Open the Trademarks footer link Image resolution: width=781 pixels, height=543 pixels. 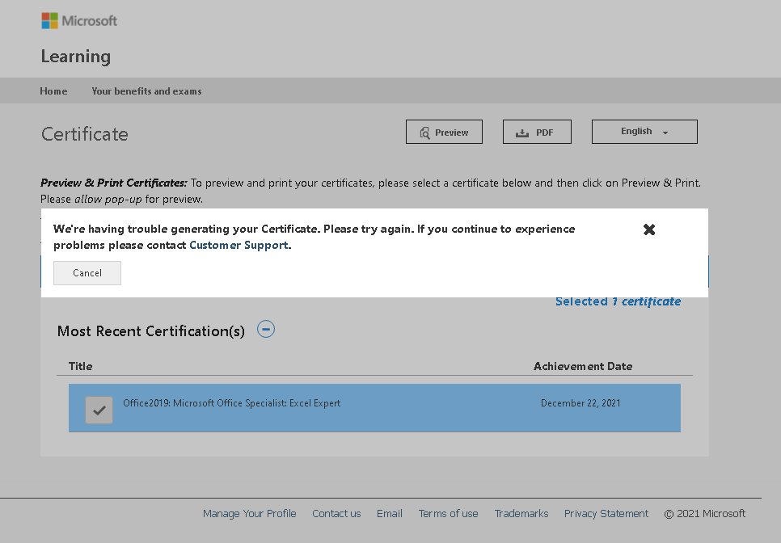(521, 513)
